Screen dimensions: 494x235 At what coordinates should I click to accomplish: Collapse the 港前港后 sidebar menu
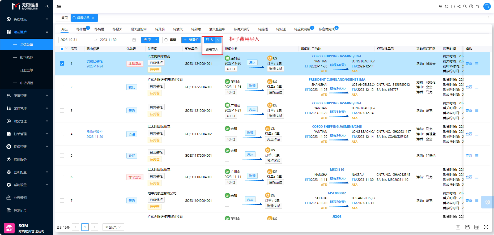[27, 32]
